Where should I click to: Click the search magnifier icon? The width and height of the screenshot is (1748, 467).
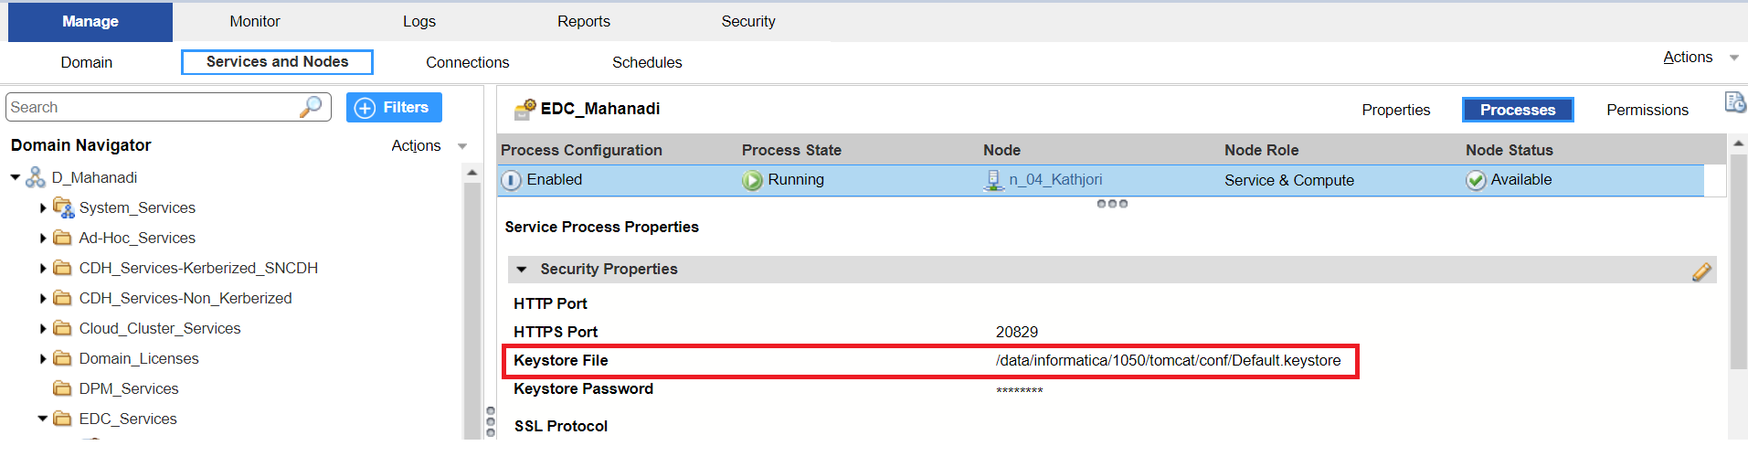point(311,107)
